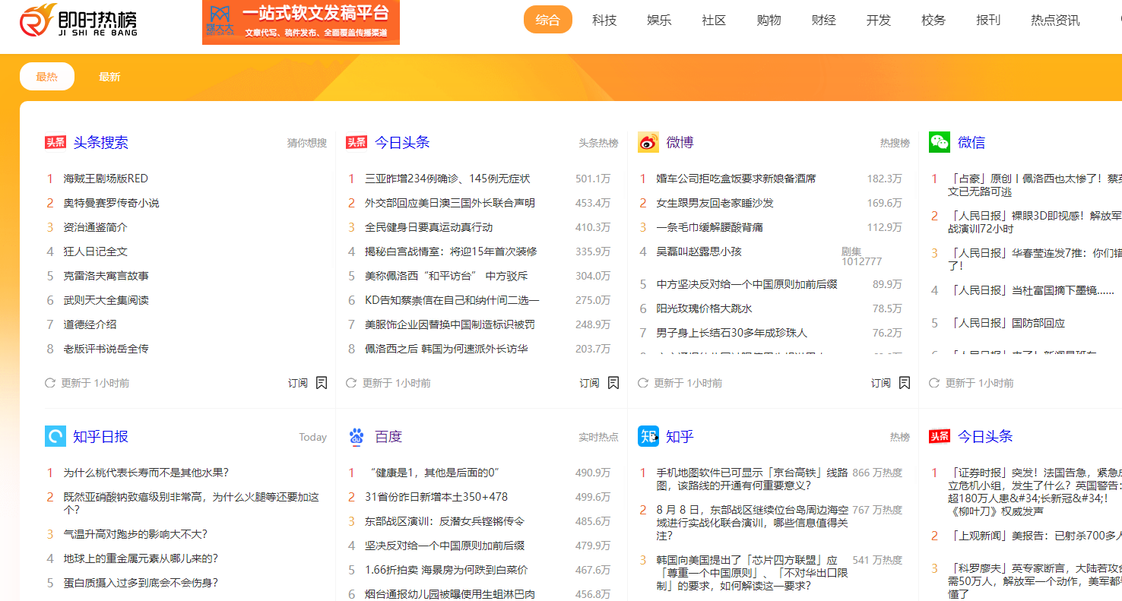Click 订阅 in the 微博 card
The width and height of the screenshot is (1122, 601).
[881, 383]
